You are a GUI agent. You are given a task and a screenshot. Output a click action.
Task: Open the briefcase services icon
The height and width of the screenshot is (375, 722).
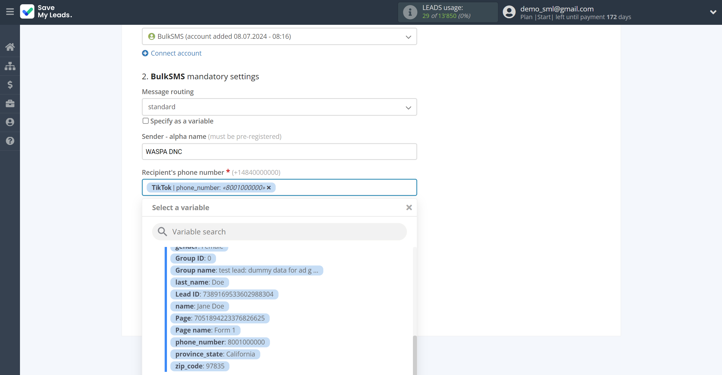tap(10, 104)
